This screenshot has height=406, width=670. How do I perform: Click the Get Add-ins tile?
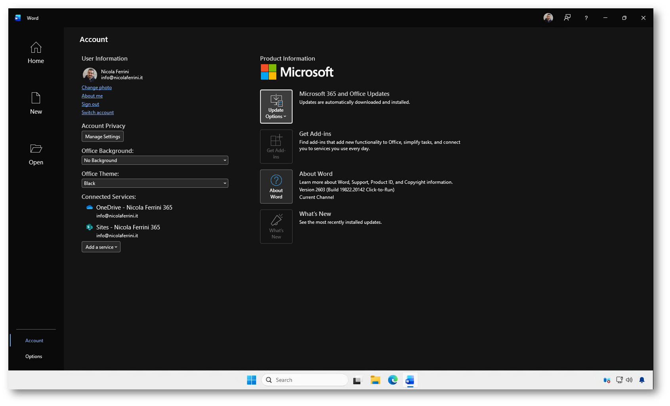point(276,147)
